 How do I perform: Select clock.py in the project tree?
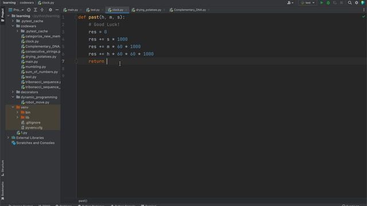tap(30, 41)
